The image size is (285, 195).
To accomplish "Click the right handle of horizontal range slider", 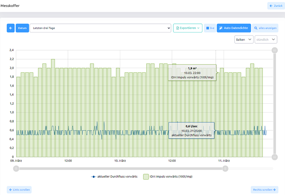I will pyautogui.click(x=225, y=169).
